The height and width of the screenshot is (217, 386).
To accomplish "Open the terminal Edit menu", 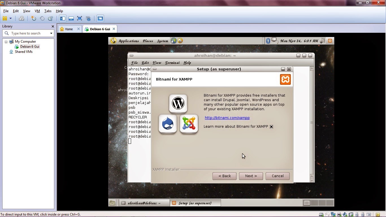I will [x=145, y=63].
